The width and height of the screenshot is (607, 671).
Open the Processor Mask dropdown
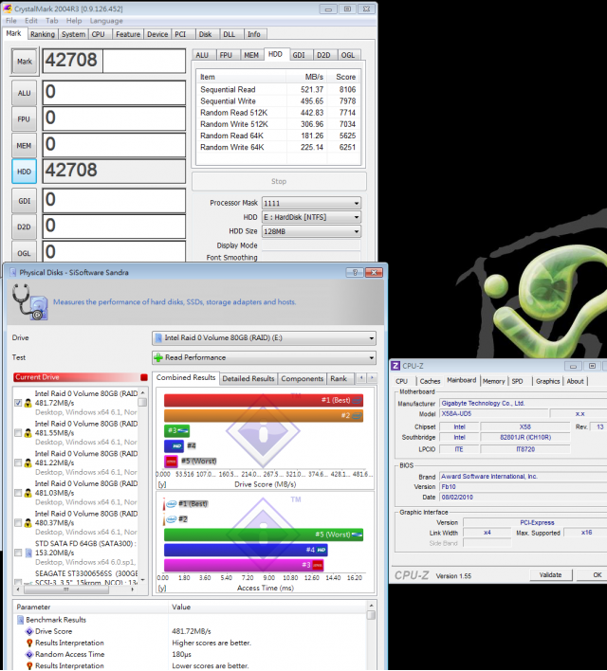click(311, 203)
